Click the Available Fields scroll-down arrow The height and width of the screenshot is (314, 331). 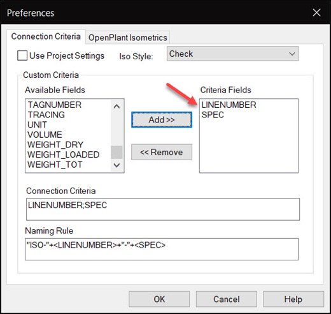[x=116, y=165]
